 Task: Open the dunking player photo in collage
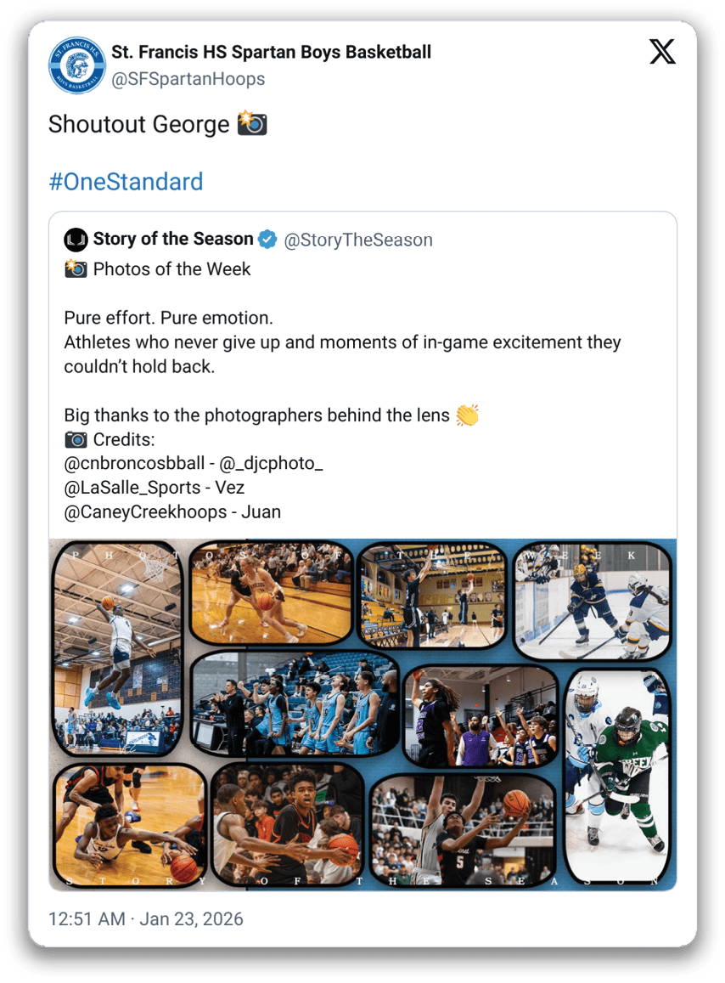coord(118,647)
